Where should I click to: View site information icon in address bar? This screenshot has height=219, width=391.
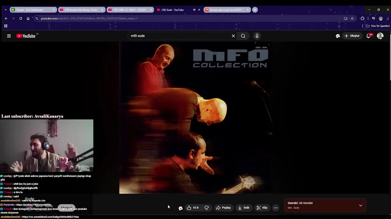[x=37, y=19]
